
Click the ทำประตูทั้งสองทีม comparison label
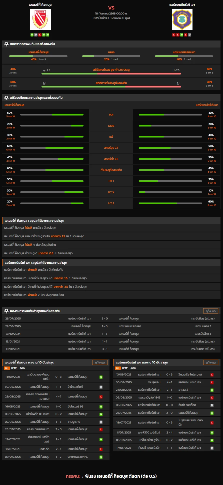tap(111, 170)
